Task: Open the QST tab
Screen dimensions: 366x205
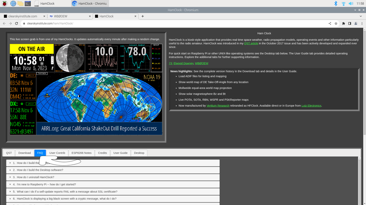Action: click(9, 153)
